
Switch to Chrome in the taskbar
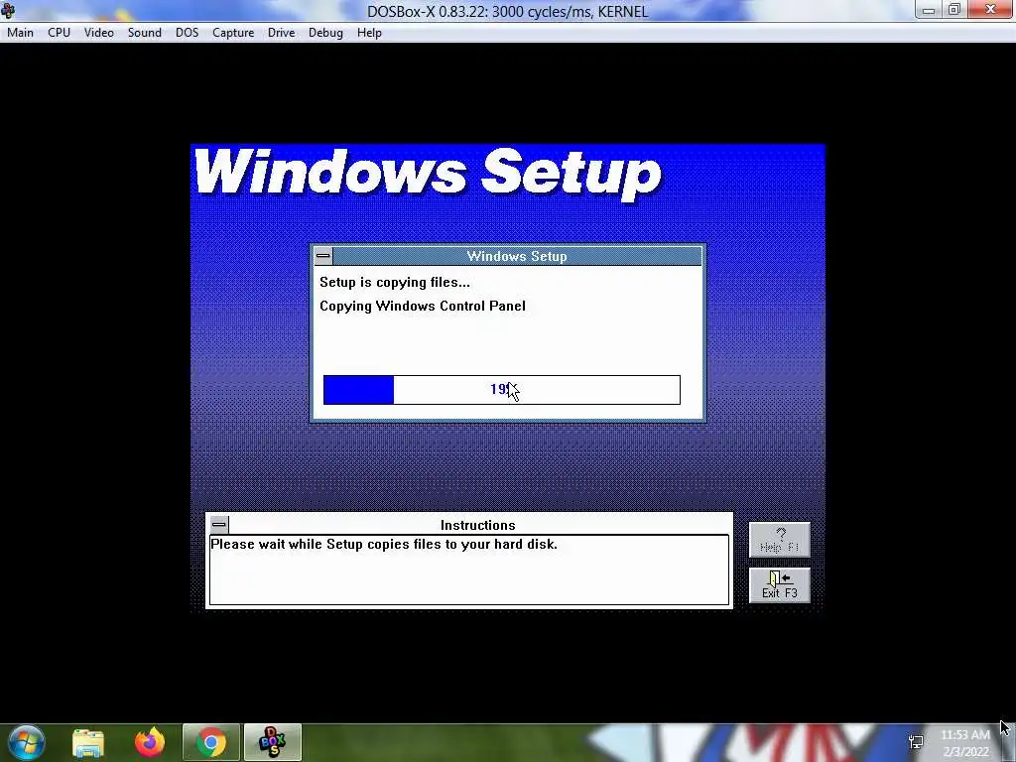[x=211, y=742]
